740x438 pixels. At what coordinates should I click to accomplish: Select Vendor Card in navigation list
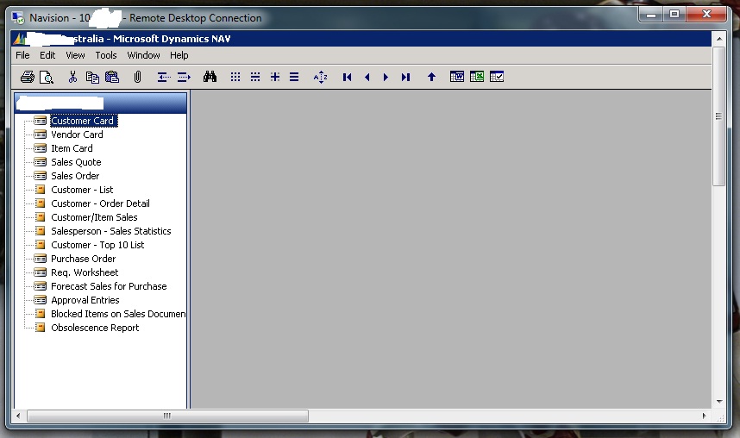tap(77, 135)
